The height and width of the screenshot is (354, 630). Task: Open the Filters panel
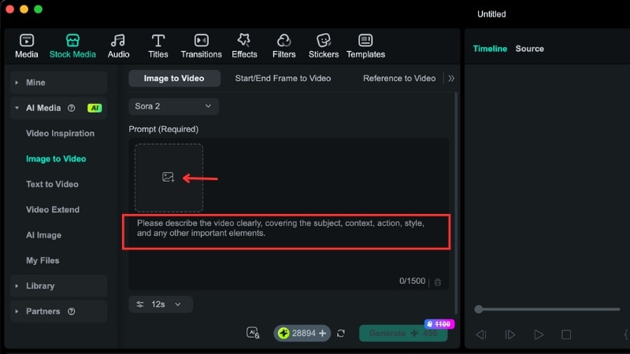click(284, 46)
